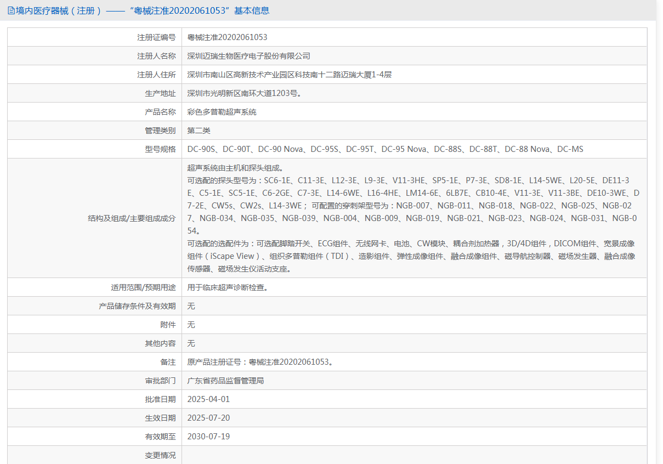Select the 备注 label
The width and height of the screenshot is (663, 464).
pos(168,362)
